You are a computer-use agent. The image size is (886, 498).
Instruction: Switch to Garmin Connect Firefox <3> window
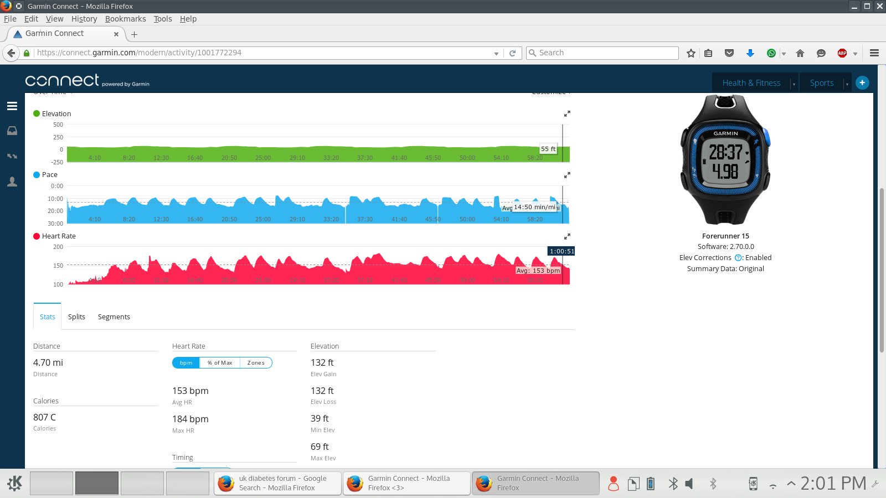[406, 484]
